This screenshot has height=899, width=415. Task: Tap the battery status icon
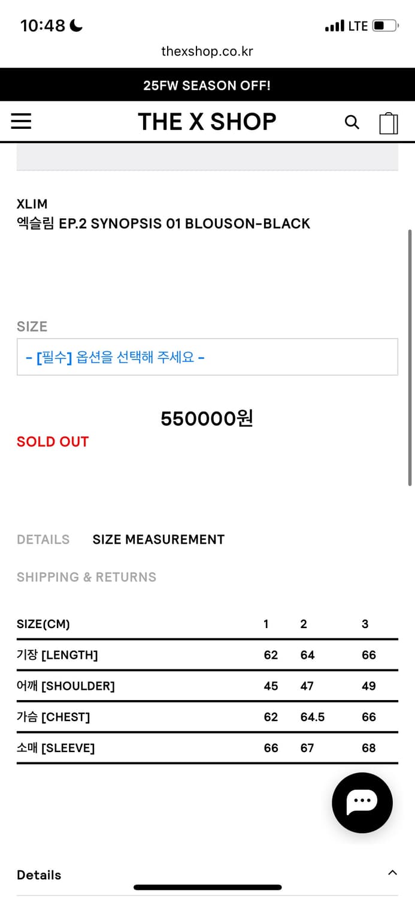tap(385, 26)
